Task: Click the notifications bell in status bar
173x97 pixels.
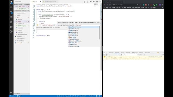Action: [x=100, y=96]
